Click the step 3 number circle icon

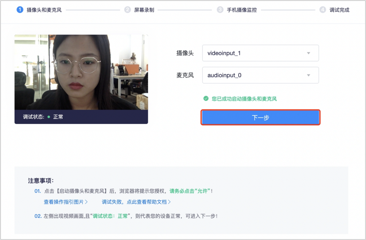tap(220, 10)
